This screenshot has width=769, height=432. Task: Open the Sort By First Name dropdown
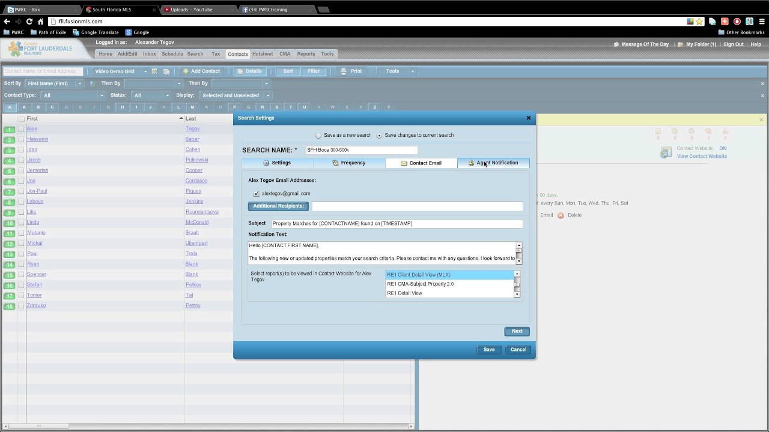(55, 83)
